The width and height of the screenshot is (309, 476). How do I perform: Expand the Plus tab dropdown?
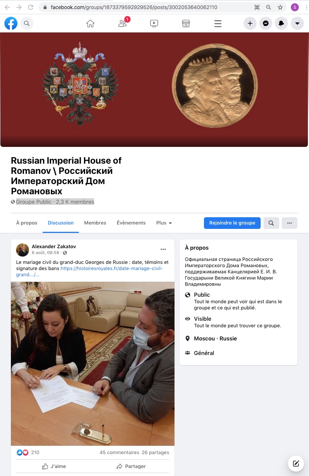164,223
